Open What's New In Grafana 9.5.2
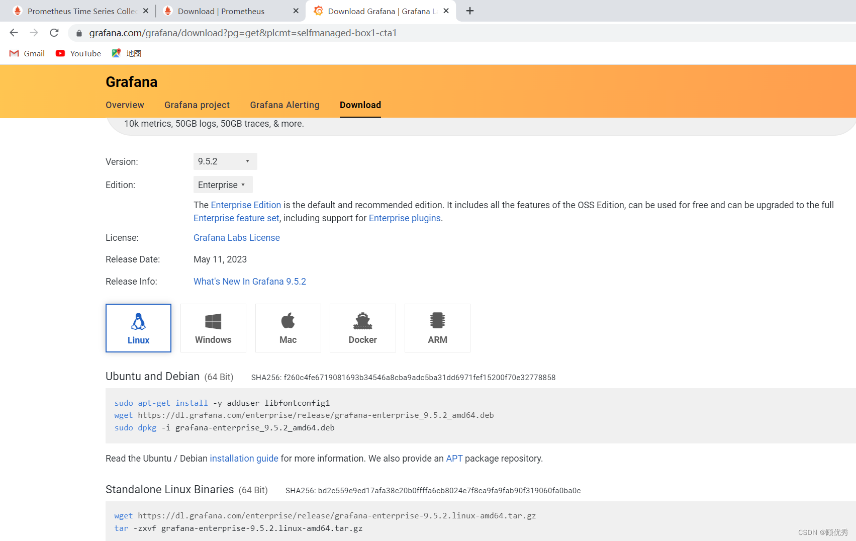Viewport: 856px width, 541px height. pyautogui.click(x=250, y=281)
